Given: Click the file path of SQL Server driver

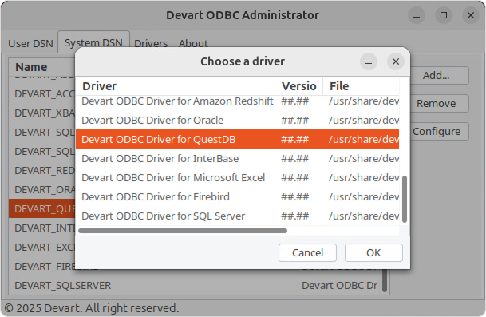Looking at the screenshot, I should point(364,216).
